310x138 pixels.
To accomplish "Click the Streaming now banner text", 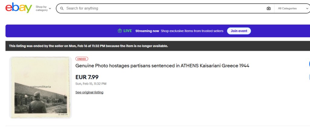I will pos(147,31).
